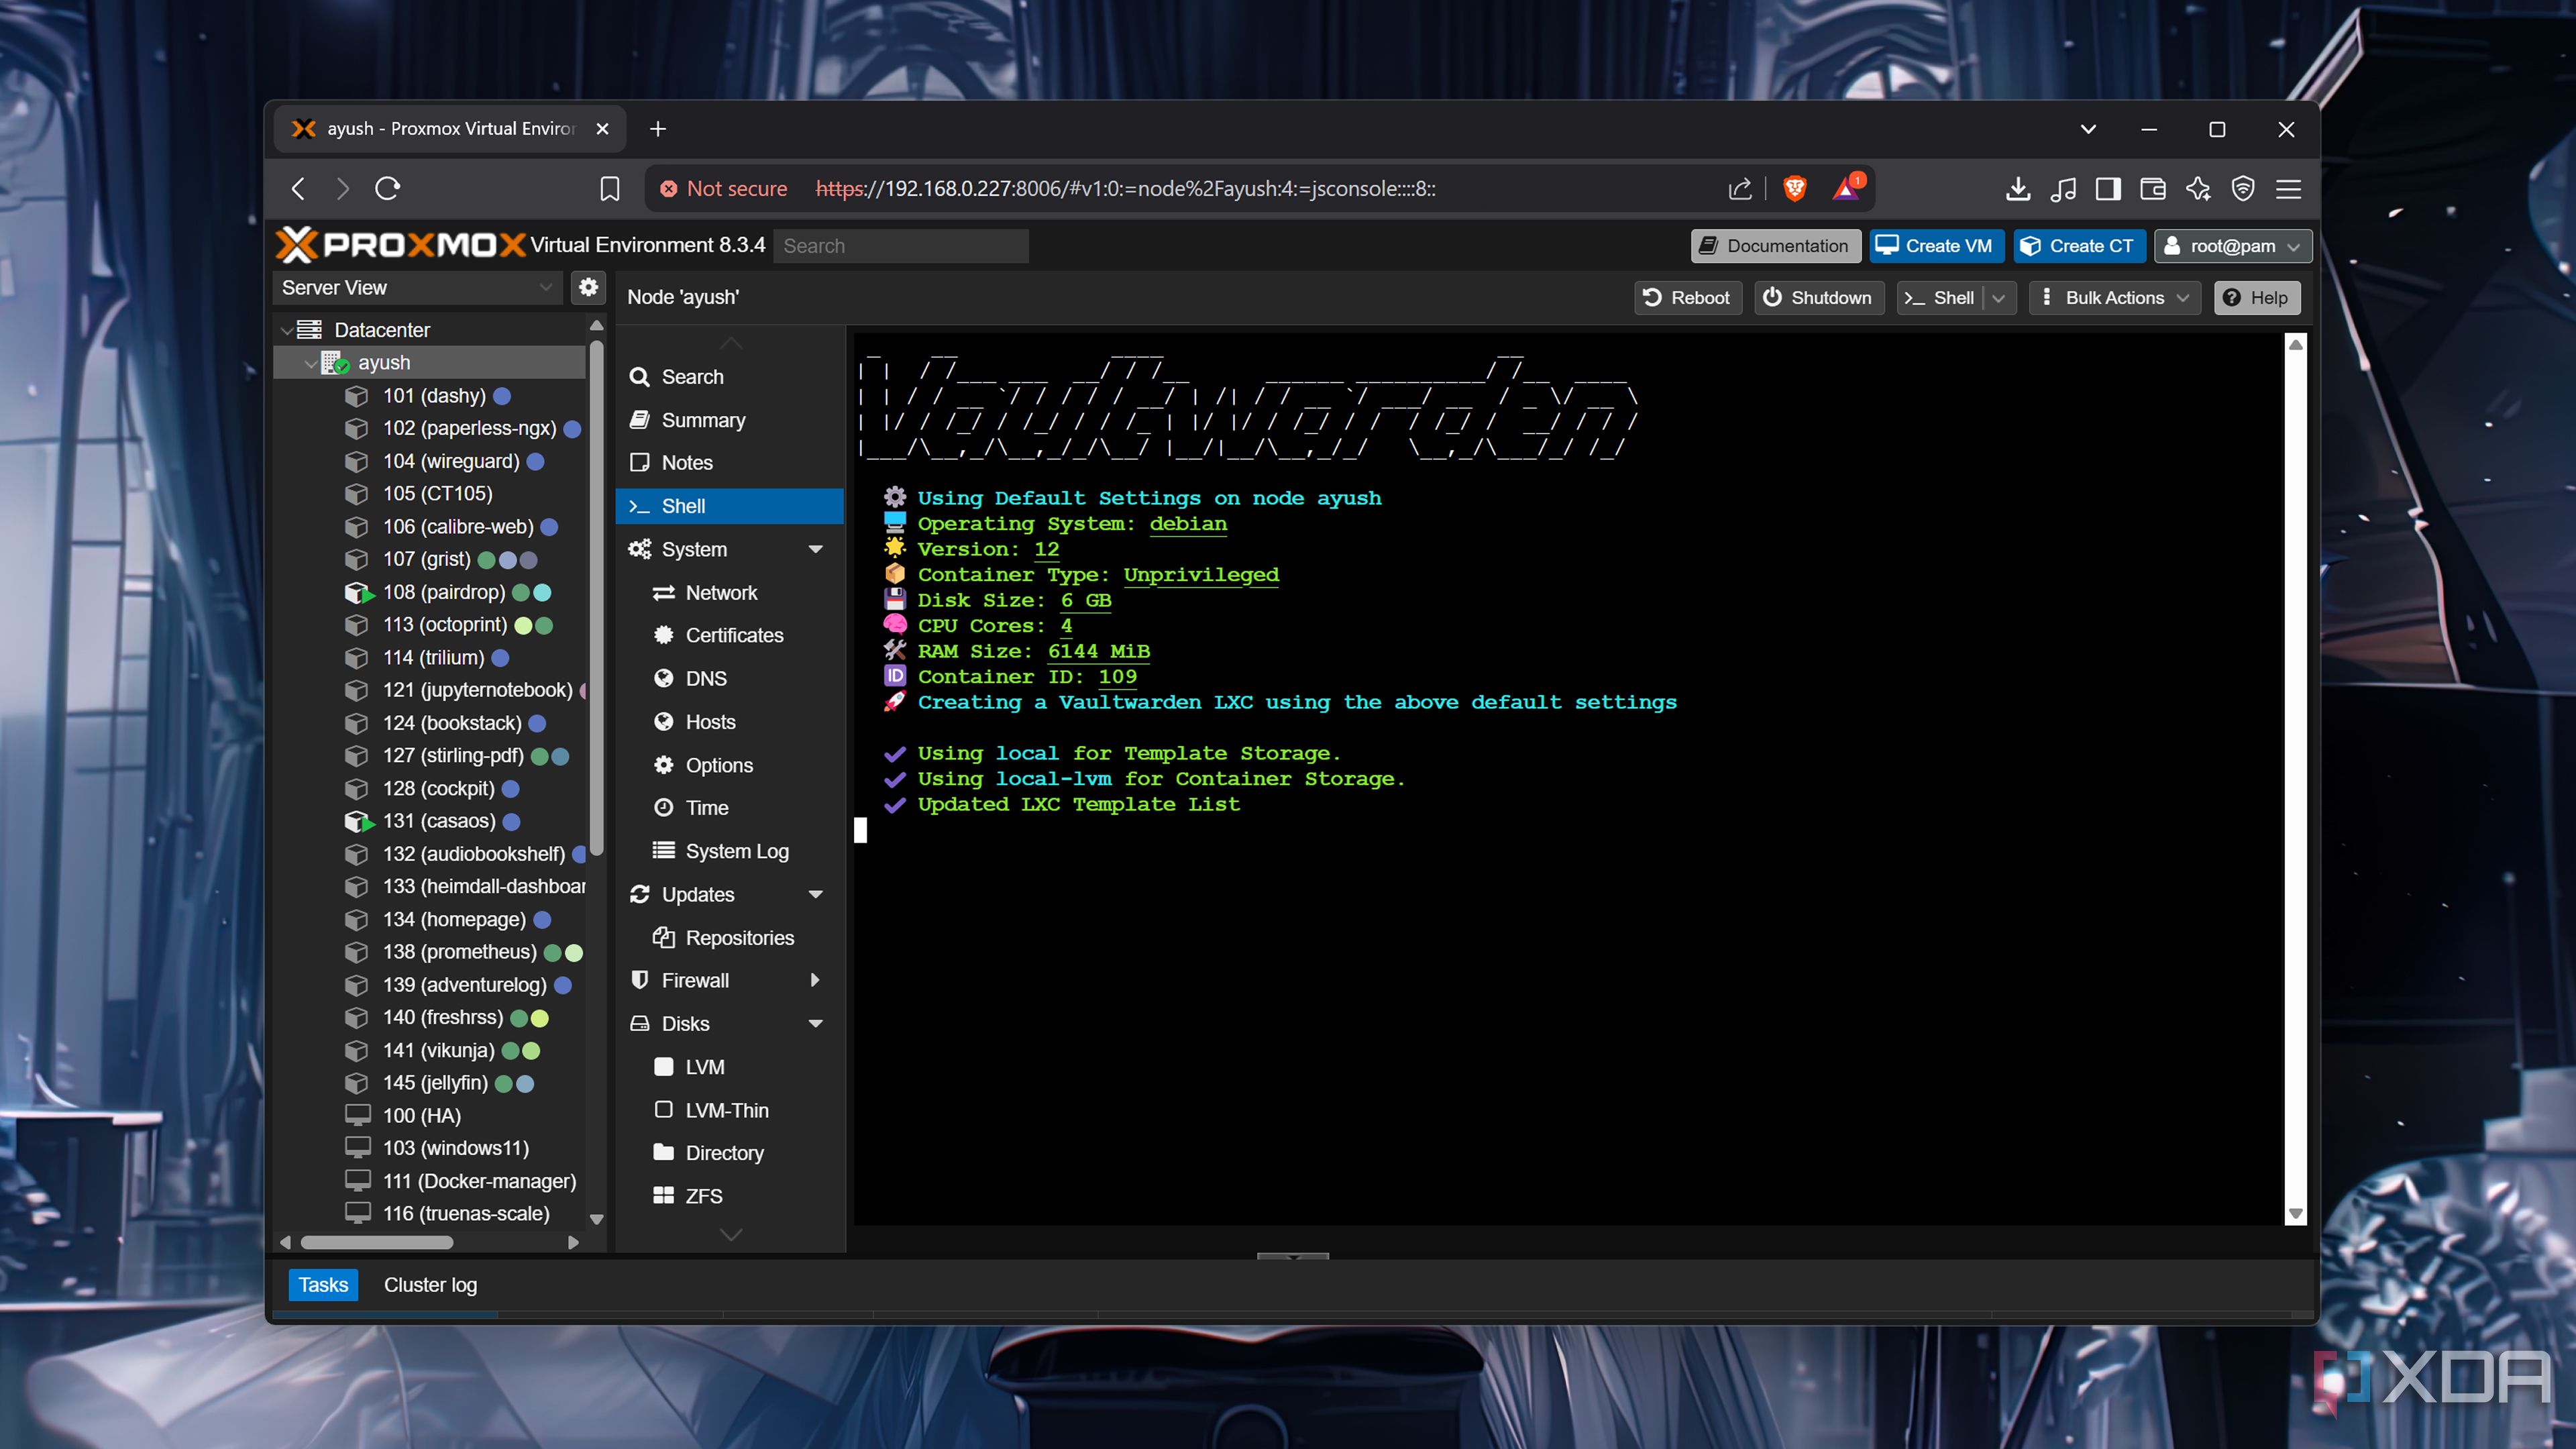Click the share icon in the address bar

coord(1740,188)
